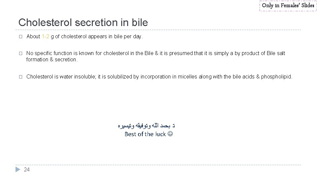Click the square bullet before 'About 1-2 g'

[20, 37]
